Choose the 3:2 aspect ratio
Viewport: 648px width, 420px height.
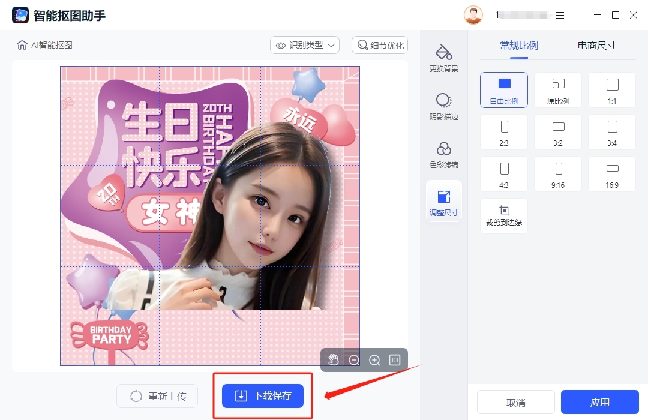558,132
